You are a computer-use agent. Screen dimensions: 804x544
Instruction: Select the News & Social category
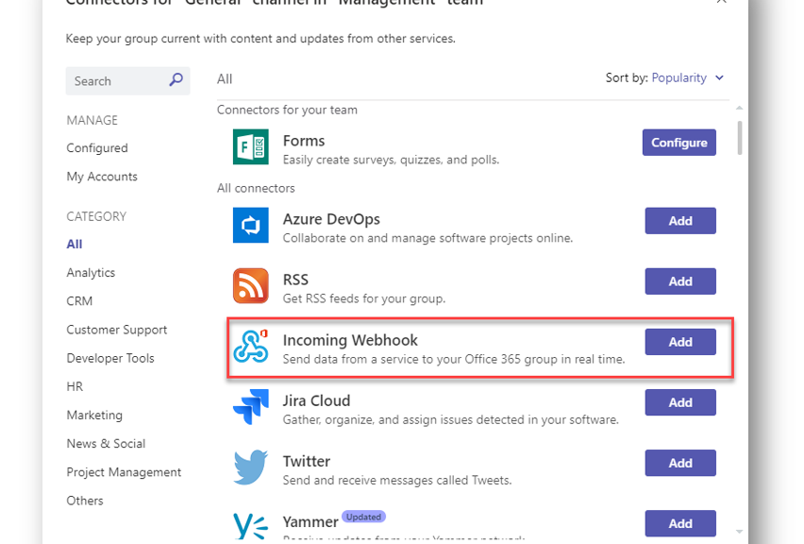click(x=106, y=443)
